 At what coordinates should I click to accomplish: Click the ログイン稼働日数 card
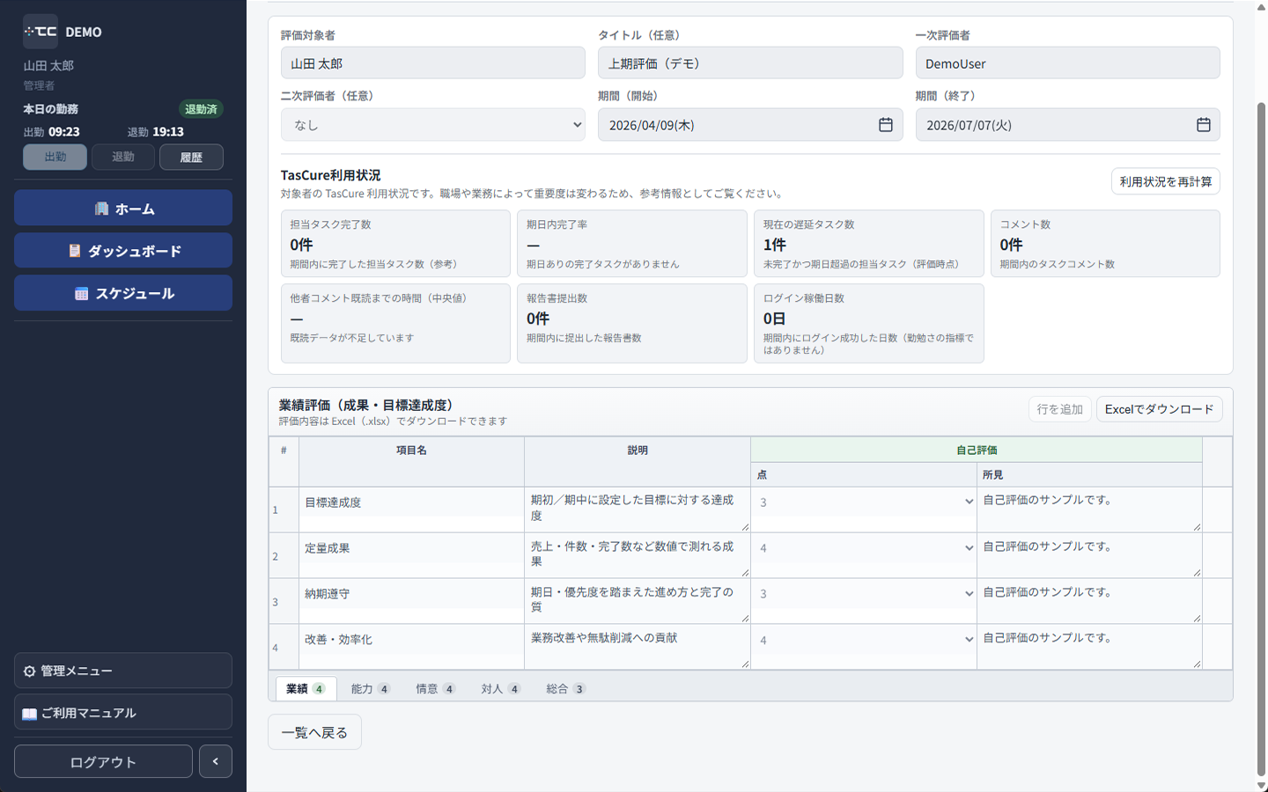click(x=868, y=323)
